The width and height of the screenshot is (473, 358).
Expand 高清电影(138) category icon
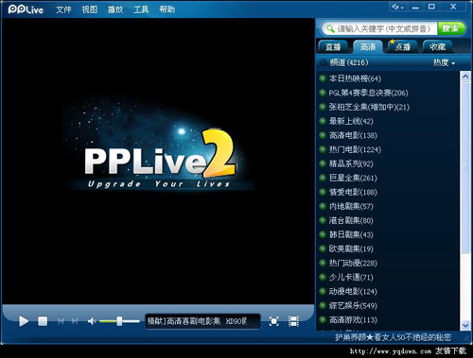coord(323,135)
